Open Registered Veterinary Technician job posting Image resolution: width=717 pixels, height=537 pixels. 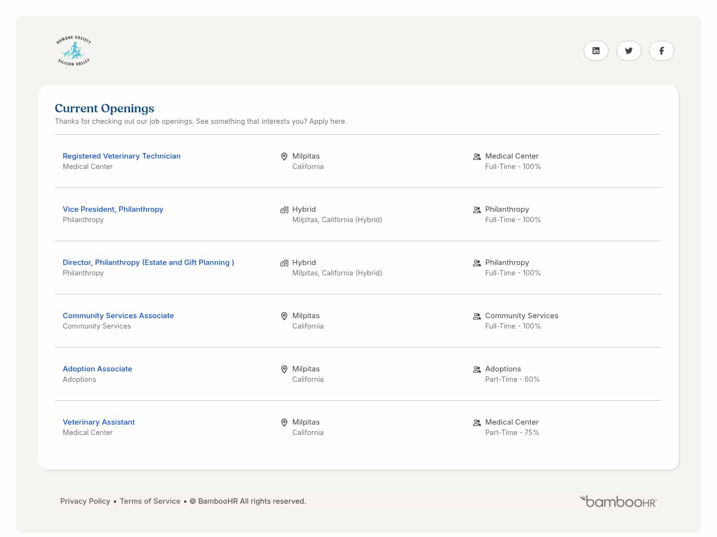point(121,156)
